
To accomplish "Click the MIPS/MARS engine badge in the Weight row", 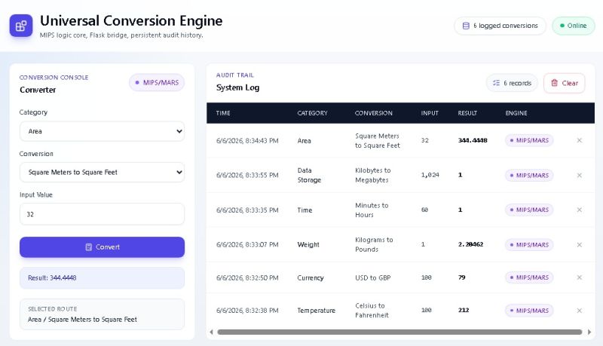I will click(529, 245).
